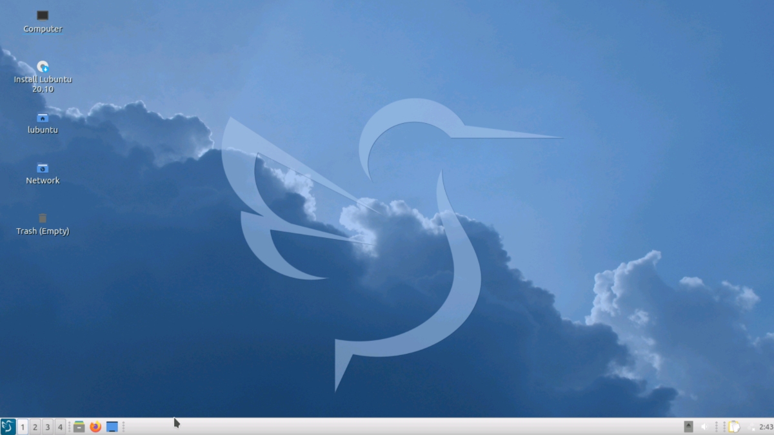Click the clipboard manager tray icon
774x435 pixels.
click(734, 426)
